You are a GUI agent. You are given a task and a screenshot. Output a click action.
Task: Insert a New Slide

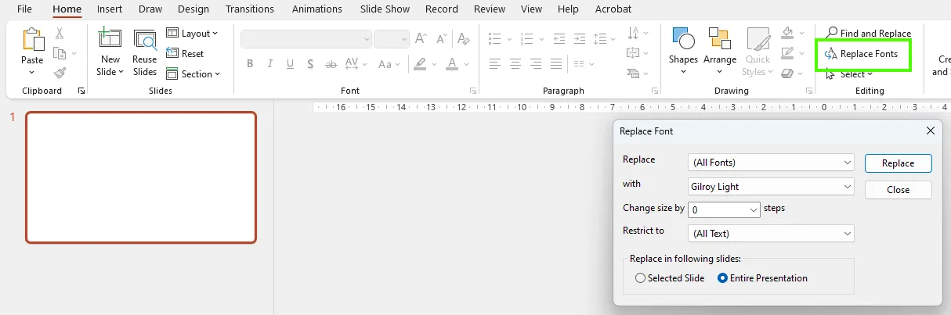point(110,41)
